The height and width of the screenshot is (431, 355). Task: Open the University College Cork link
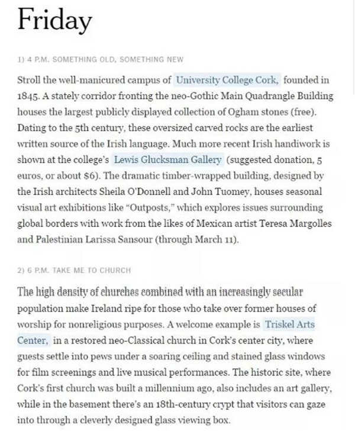227,80
